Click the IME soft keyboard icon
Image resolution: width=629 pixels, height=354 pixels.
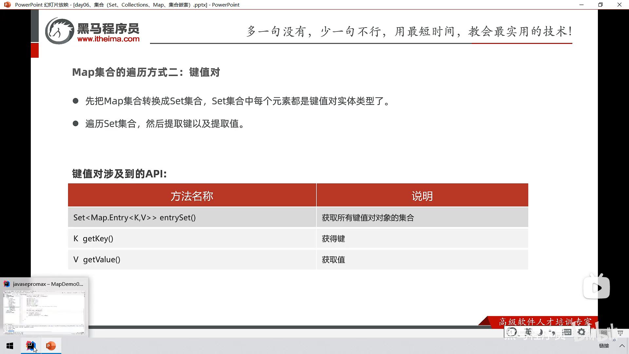point(567,332)
